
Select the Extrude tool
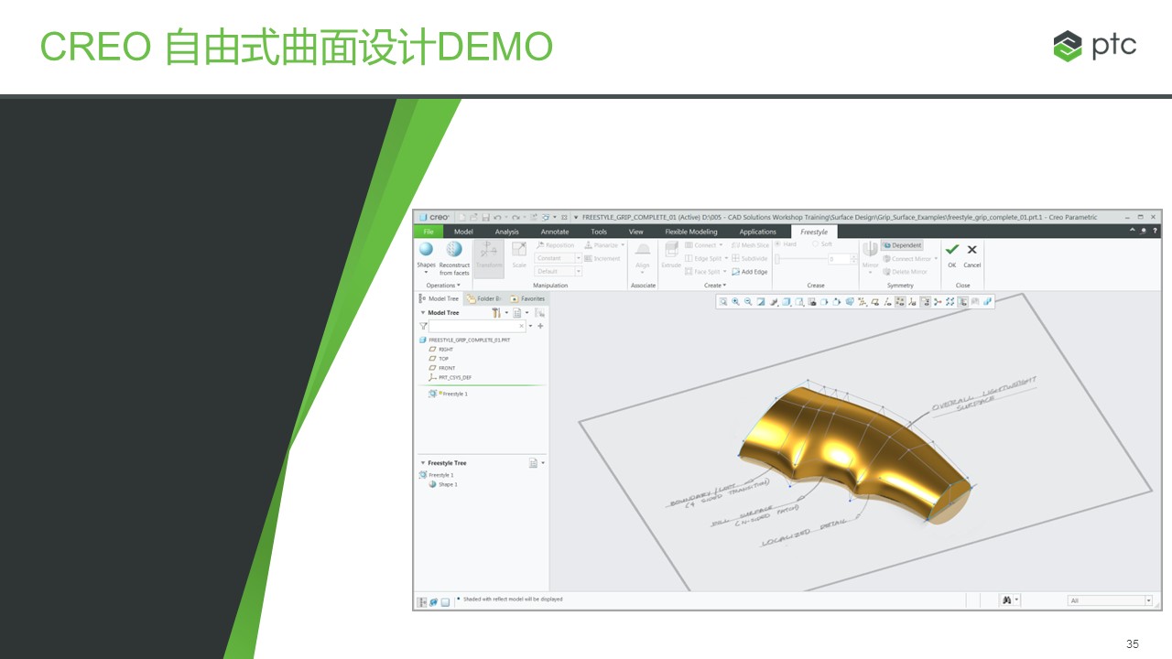click(x=671, y=256)
